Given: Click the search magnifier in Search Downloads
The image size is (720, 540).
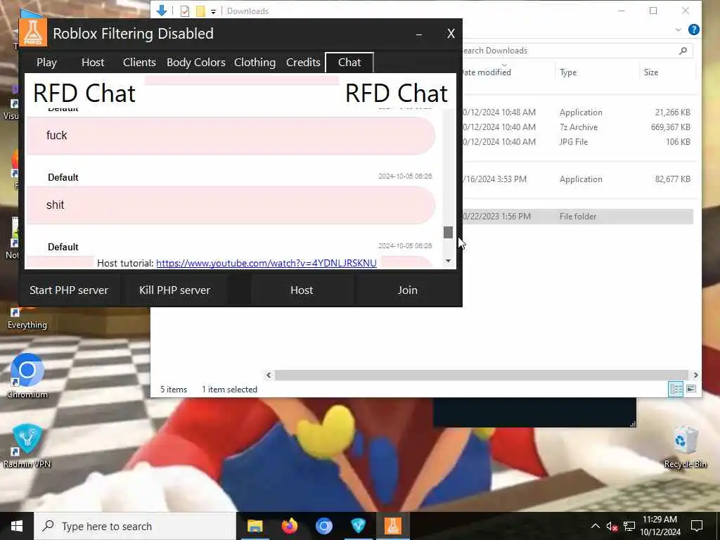Looking at the screenshot, I should 683,51.
